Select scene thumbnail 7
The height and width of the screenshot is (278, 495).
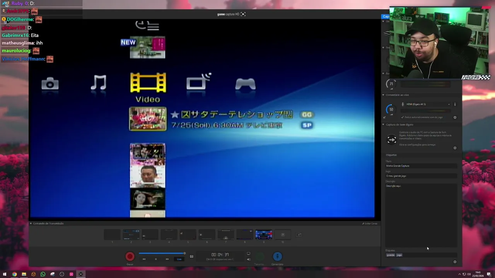(226, 235)
